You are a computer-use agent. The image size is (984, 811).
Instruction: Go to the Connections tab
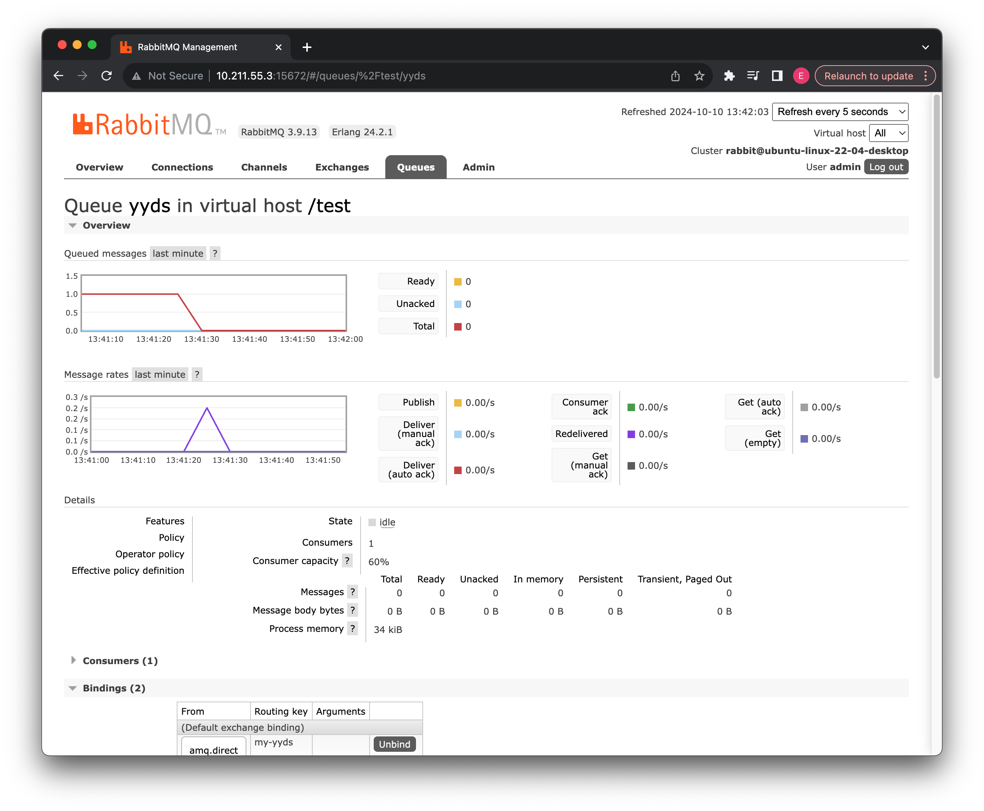[182, 167]
